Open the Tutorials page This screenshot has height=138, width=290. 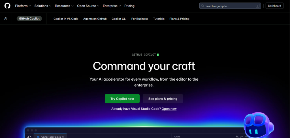(x=159, y=19)
